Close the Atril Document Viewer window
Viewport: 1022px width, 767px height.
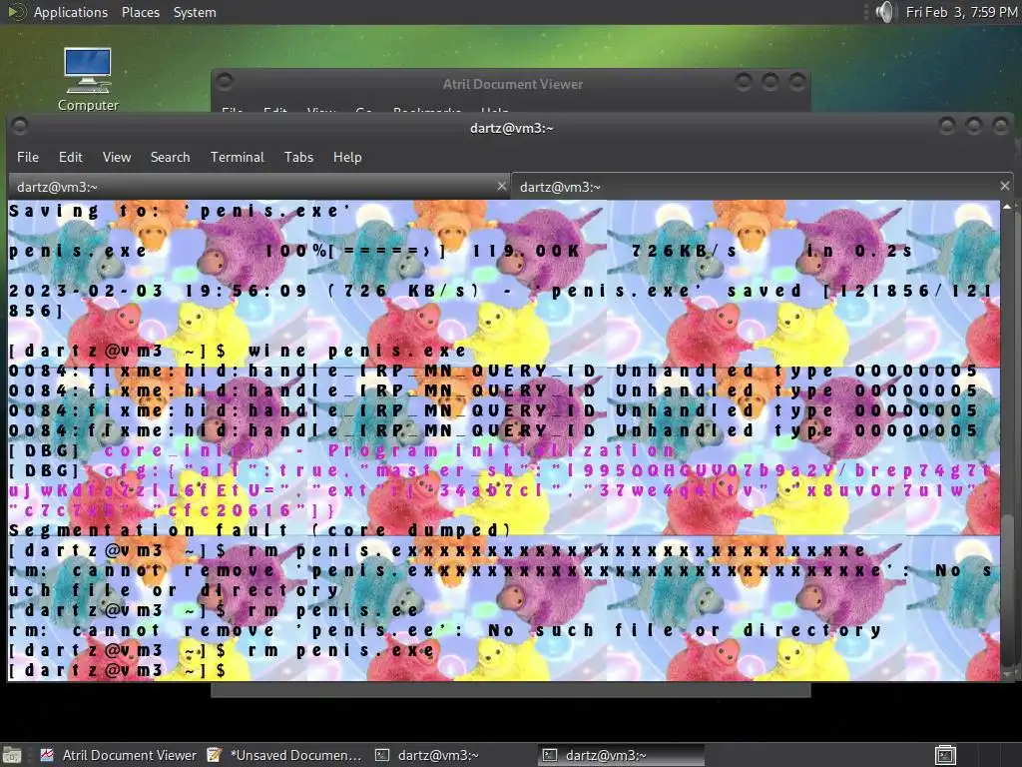tap(796, 82)
